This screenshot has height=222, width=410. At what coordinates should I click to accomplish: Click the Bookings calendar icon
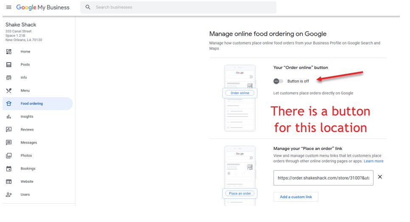9,169
